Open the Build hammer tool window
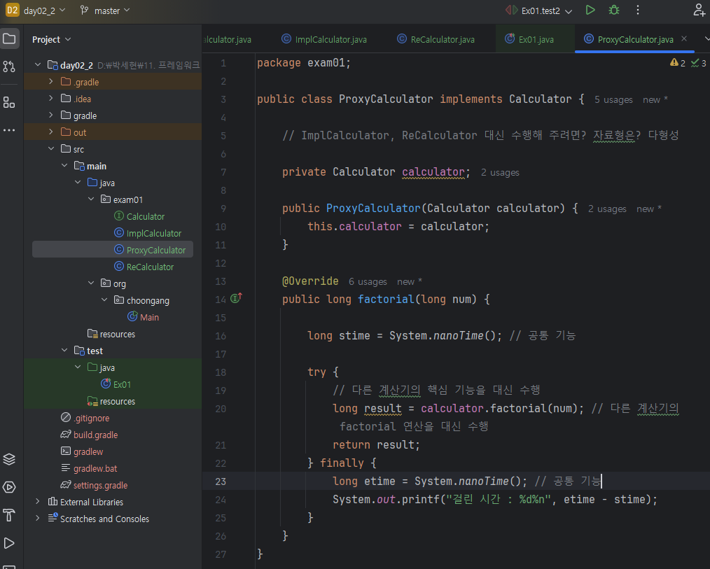 [x=10, y=514]
